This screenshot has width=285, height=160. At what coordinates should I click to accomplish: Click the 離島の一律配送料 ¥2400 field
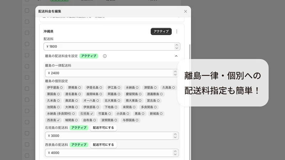tap(112, 73)
